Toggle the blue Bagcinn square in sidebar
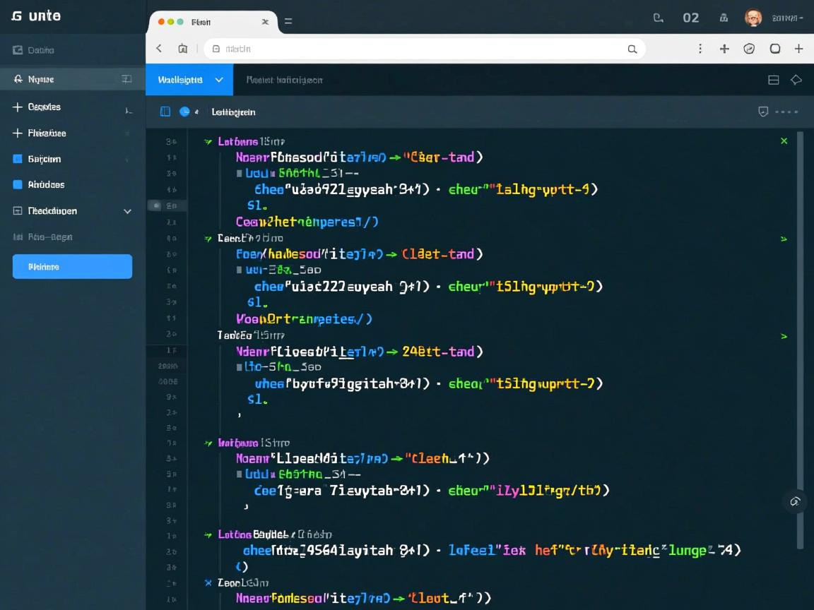The width and height of the screenshot is (814, 610). point(18,159)
